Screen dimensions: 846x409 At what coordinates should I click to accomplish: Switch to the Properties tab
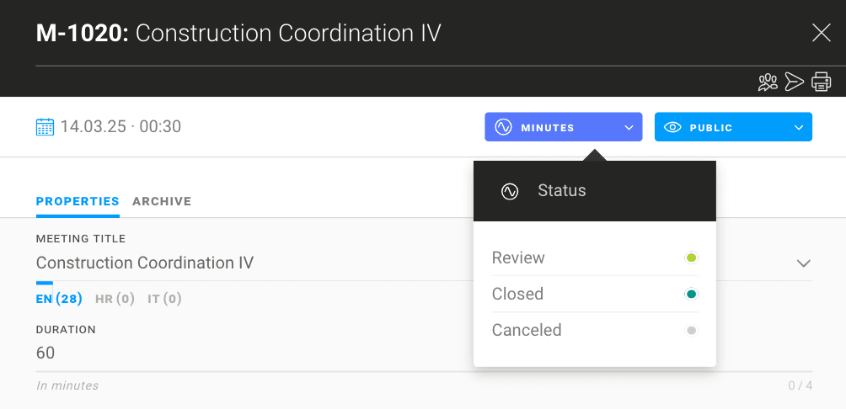click(x=78, y=201)
